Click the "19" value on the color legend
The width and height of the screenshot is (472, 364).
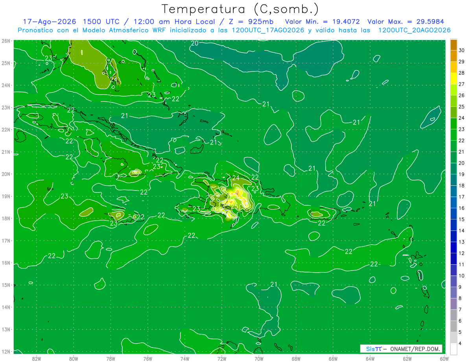(462, 174)
